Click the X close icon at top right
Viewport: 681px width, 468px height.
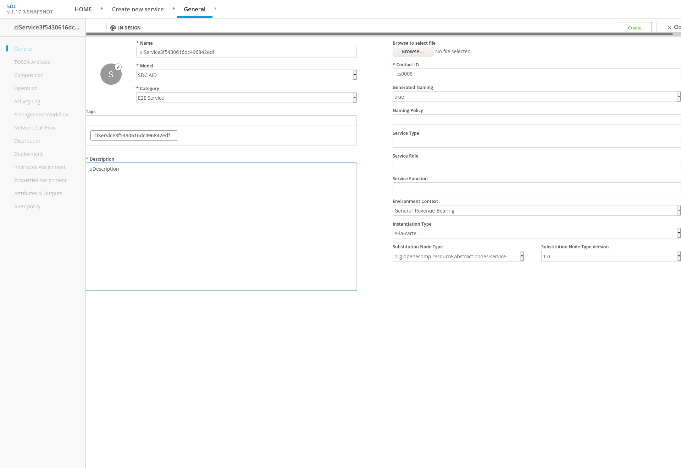pyautogui.click(x=670, y=27)
